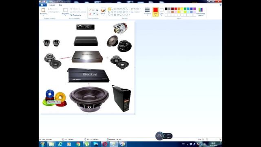Select the Кисти brush tool icon
This screenshot has width=261, height=147.
click(103, 10)
